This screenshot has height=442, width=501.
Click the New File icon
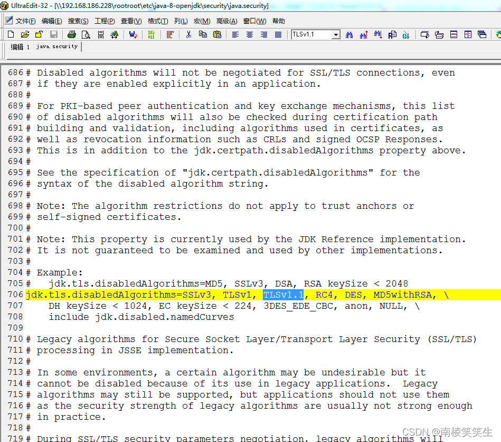pos(11,34)
